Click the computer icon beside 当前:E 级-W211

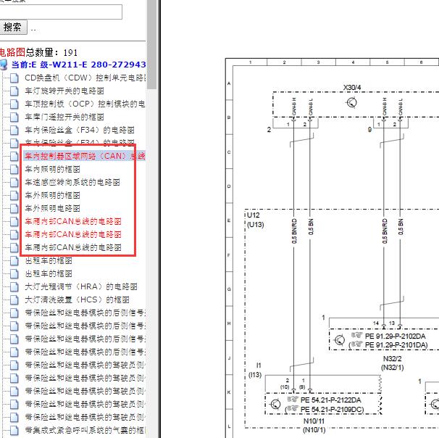point(4,65)
